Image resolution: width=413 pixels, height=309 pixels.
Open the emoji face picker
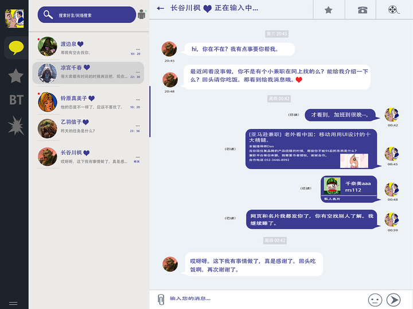coord(375,300)
